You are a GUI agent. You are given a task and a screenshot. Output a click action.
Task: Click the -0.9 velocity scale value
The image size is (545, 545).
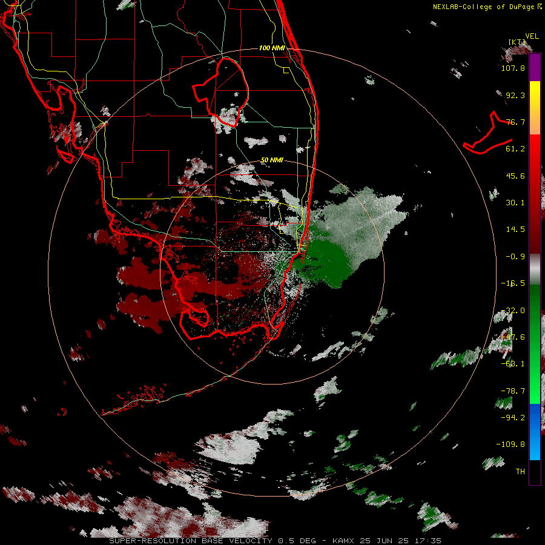tap(515, 257)
